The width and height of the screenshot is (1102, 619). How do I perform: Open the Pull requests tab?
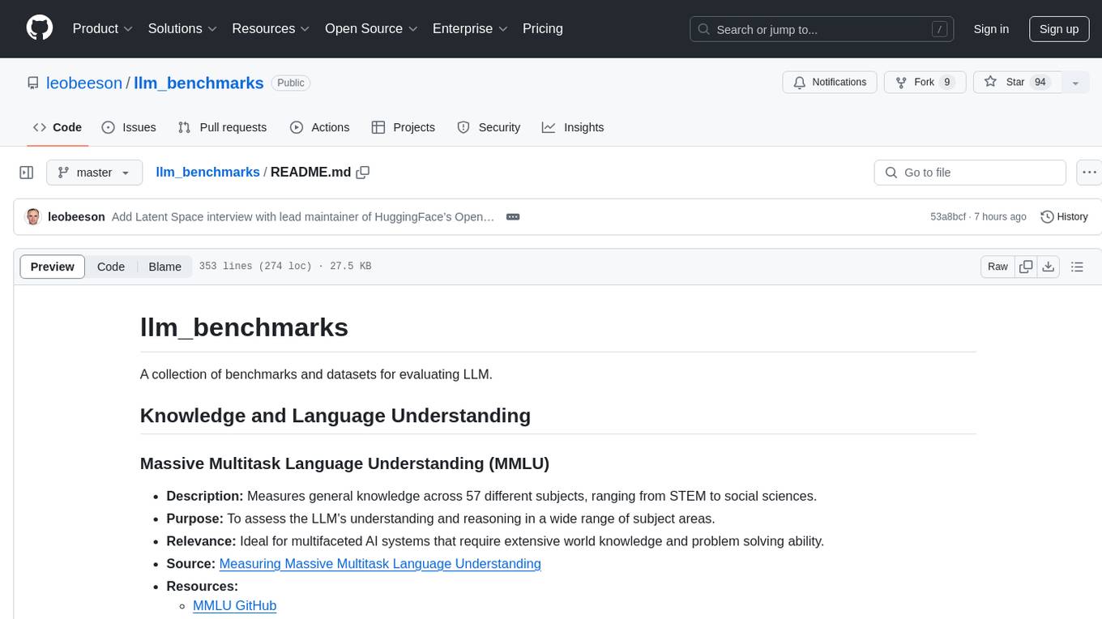click(x=222, y=127)
